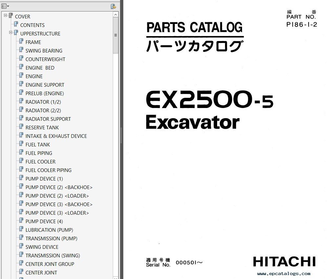This screenshot has height=279, width=327.
Task: Click the find current bookmark icon
Action: pyautogui.click(x=113, y=7)
